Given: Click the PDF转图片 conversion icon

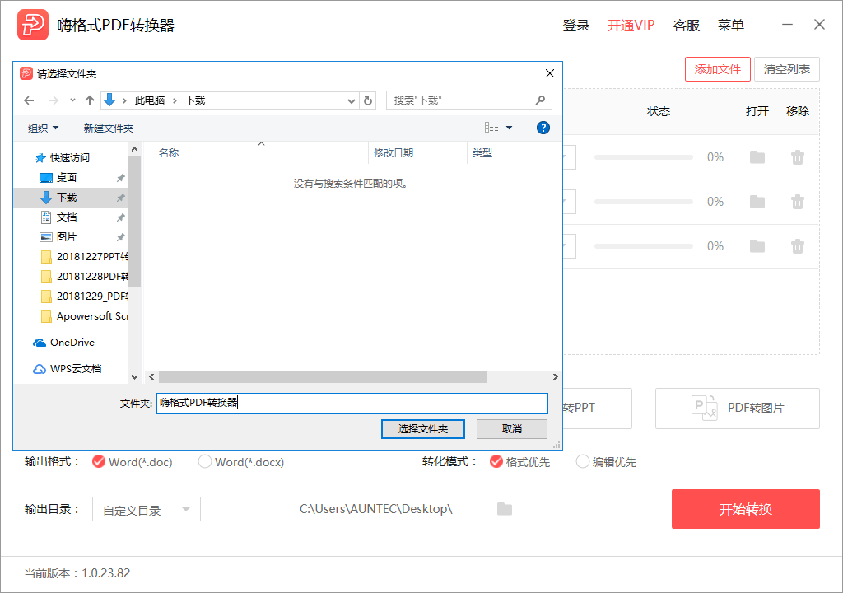Looking at the screenshot, I should click(x=705, y=408).
